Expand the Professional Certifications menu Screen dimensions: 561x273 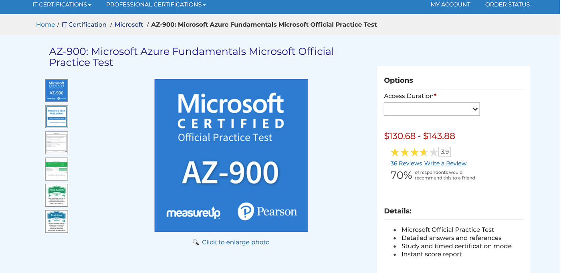tap(156, 5)
